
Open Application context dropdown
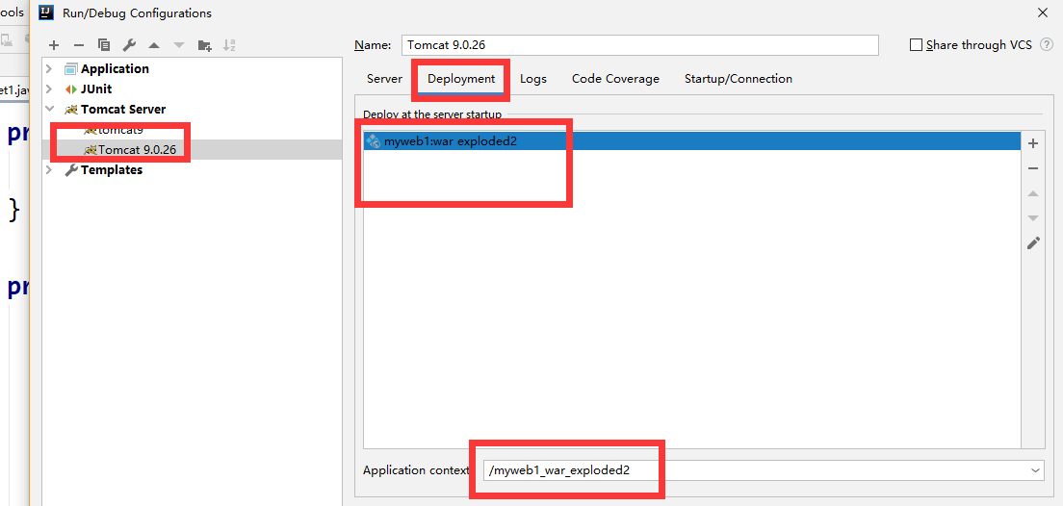tap(1035, 469)
